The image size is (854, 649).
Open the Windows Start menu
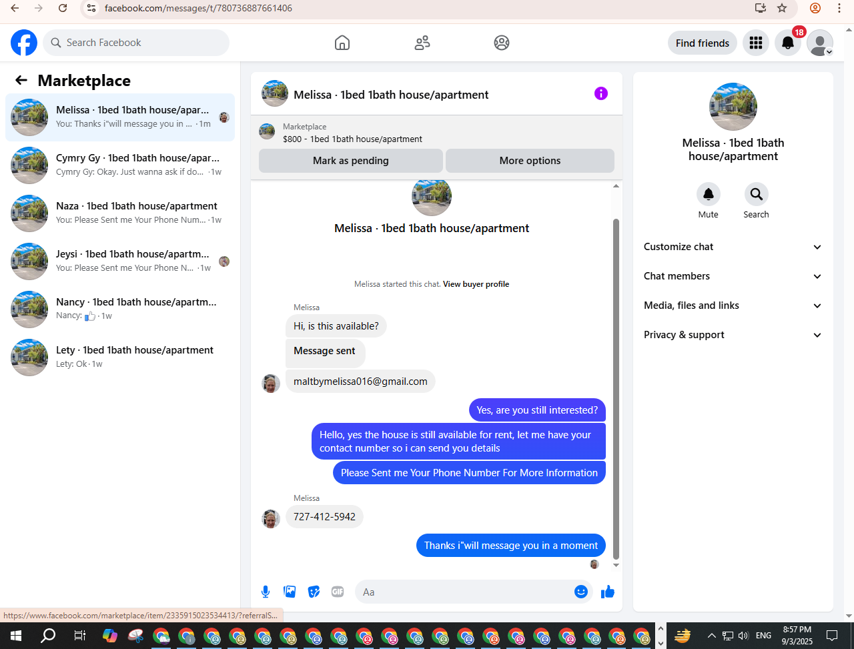pos(15,636)
